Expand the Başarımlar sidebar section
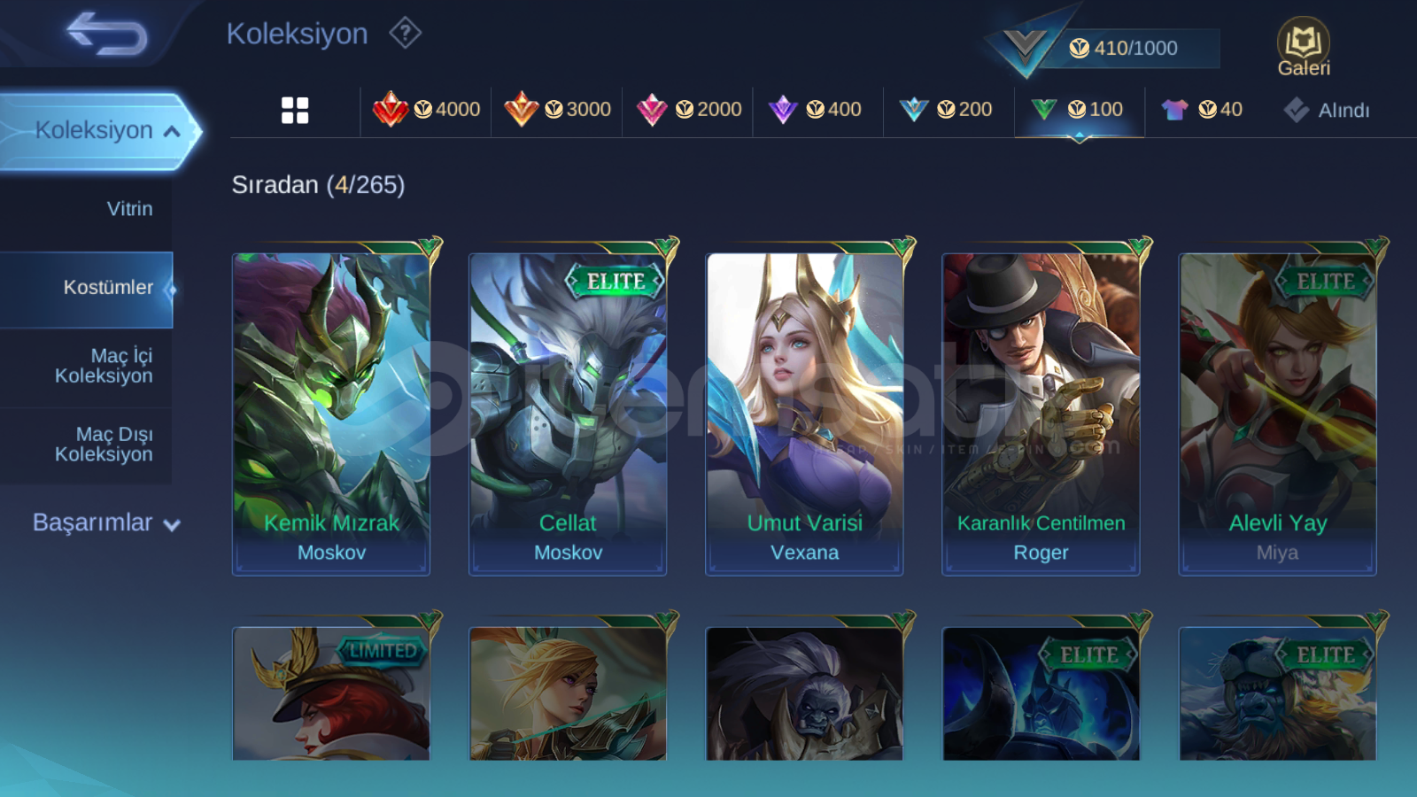This screenshot has height=797, width=1417. pos(106,522)
